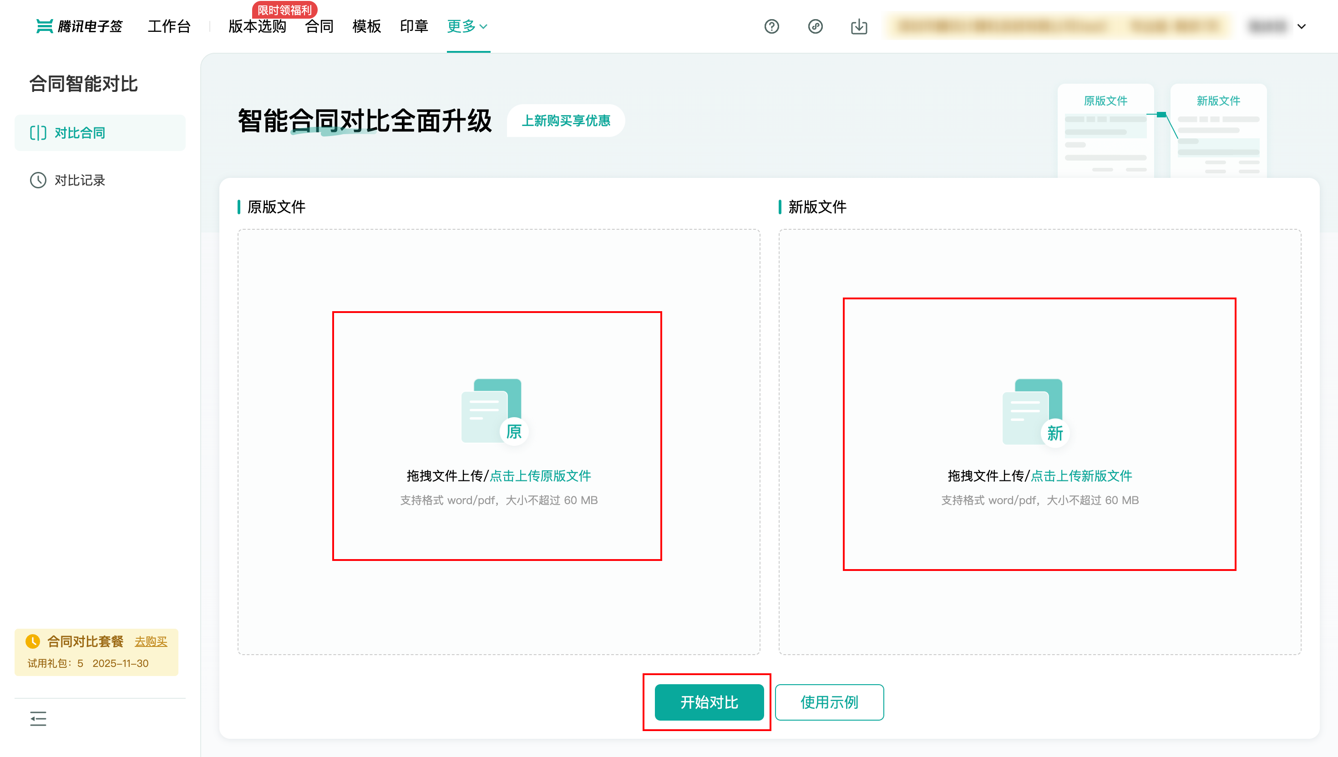Click 点击上传原版文件 upload link

(x=540, y=476)
